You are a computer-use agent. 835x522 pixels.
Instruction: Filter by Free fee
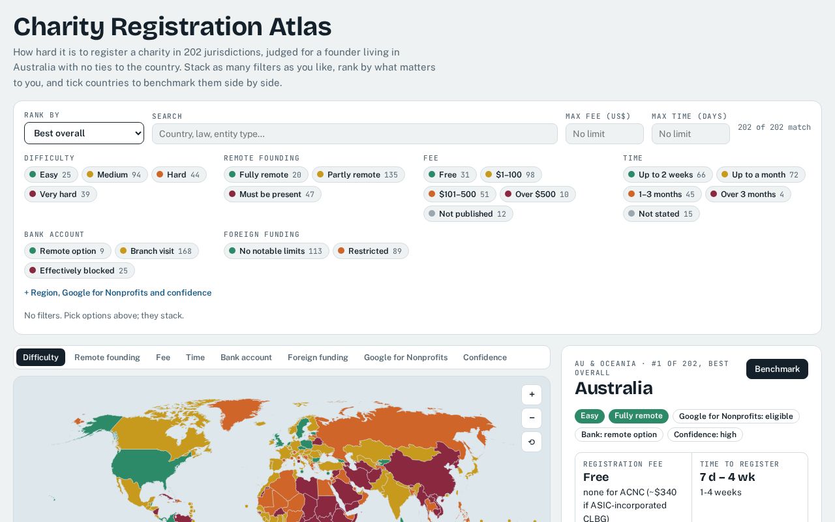point(450,175)
